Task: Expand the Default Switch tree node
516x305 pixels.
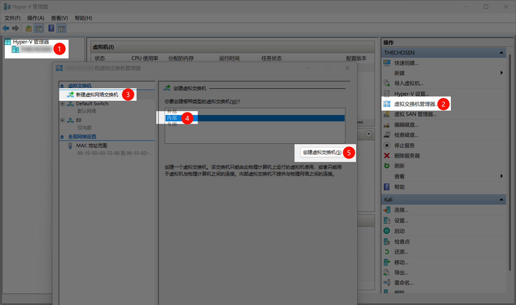Action: click(x=62, y=104)
